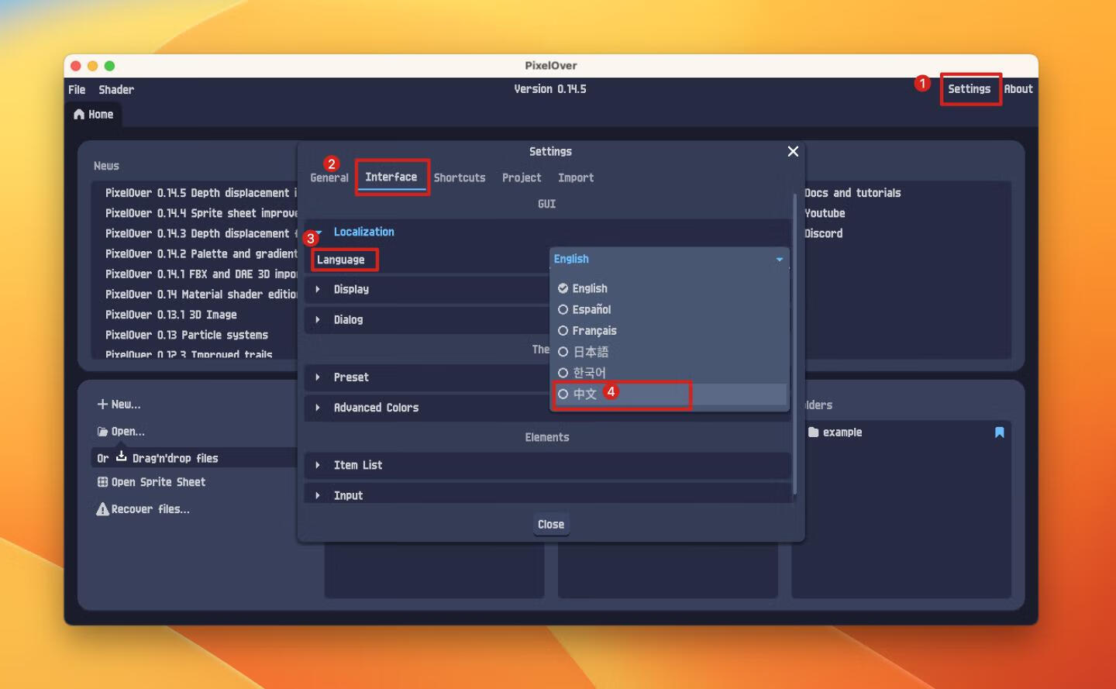1116x689 pixels.
Task: Select 한국어 language option
Action: [x=669, y=373]
